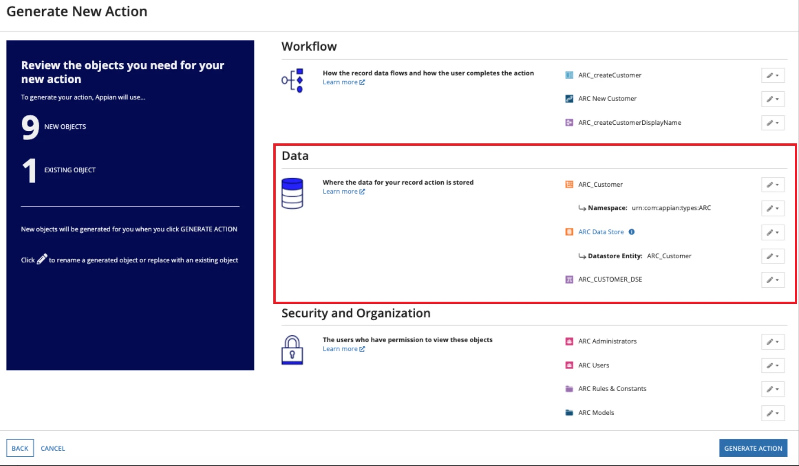Image resolution: width=799 pixels, height=466 pixels.
Task: Click the padlock security icon
Action: click(x=292, y=350)
